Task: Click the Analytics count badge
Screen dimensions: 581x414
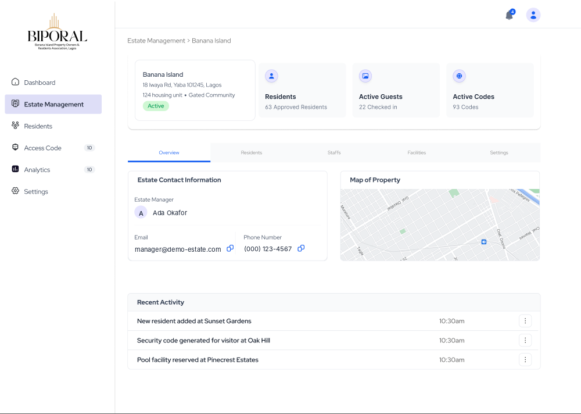Action: pyautogui.click(x=89, y=170)
